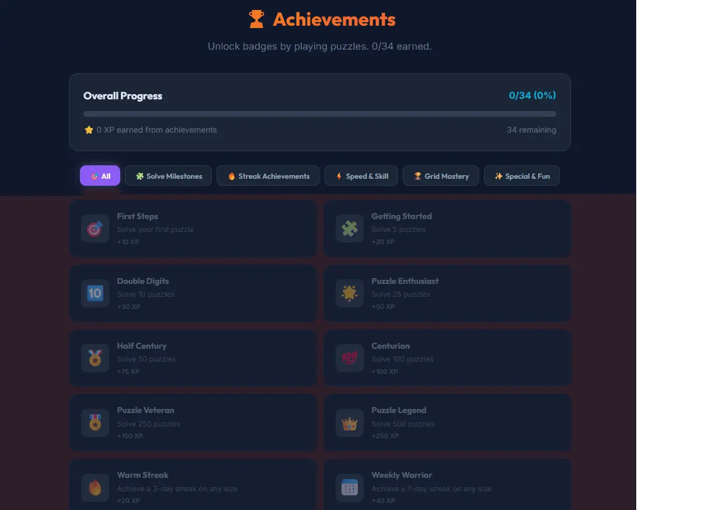The width and height of the screenshot is (701, 510).
Task: Click the +50 XP reward text
Action: (x=383, y=307)
